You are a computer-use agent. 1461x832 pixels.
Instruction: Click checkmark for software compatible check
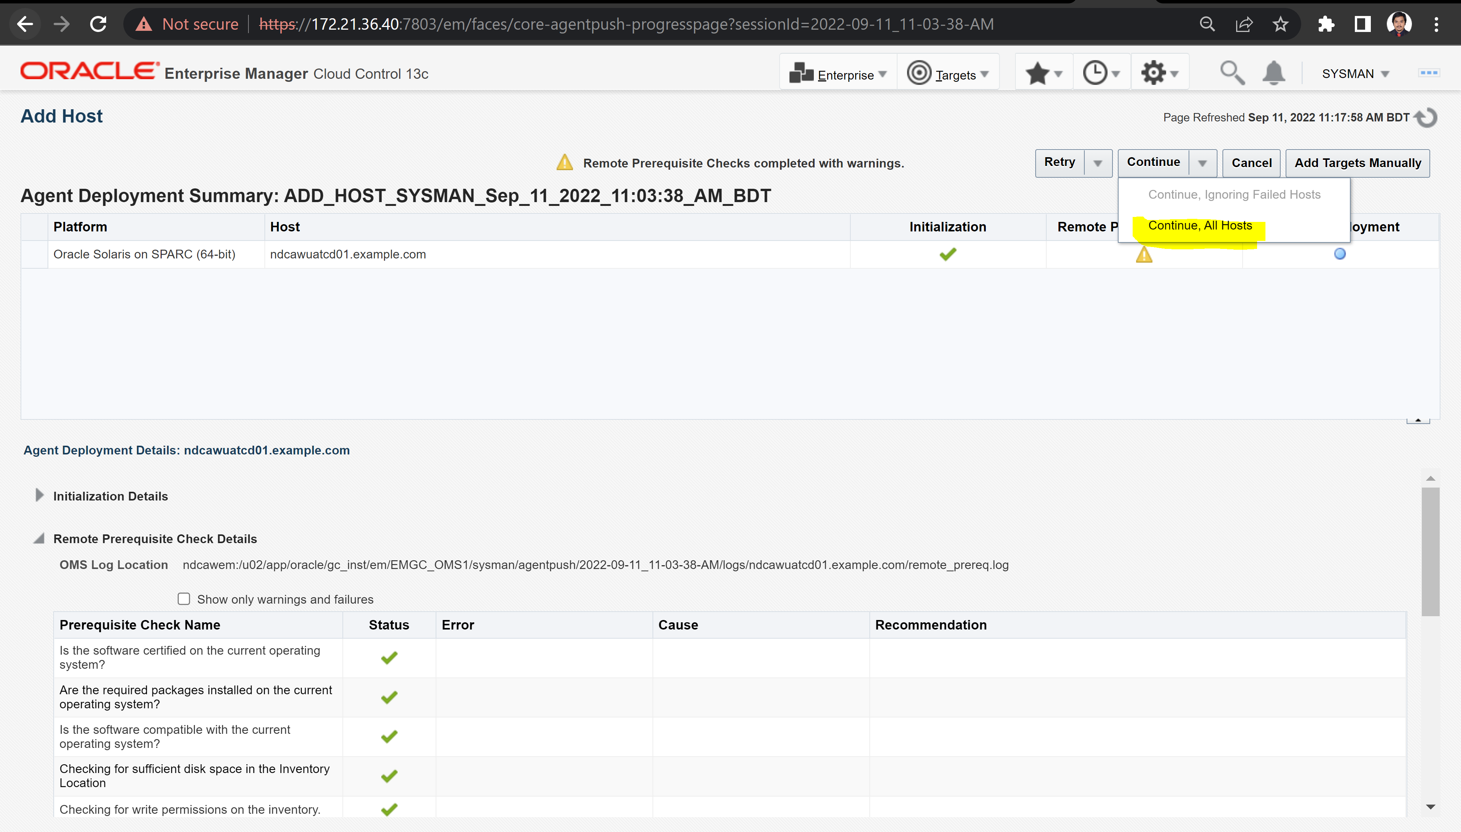pyautogui.click(x=389, y=736)
